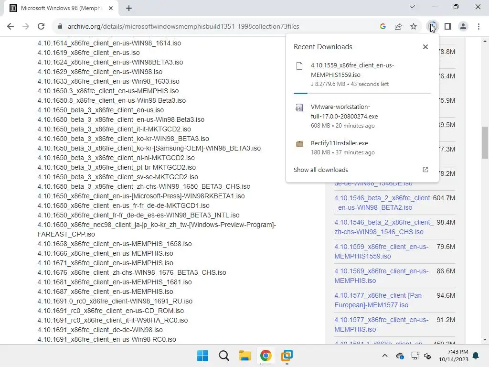Click the Rectify11Installer.exe file icon

pos(299,144)
